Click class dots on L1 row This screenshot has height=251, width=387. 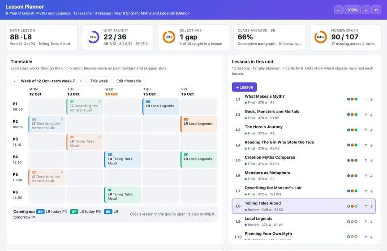click(352, 100)
